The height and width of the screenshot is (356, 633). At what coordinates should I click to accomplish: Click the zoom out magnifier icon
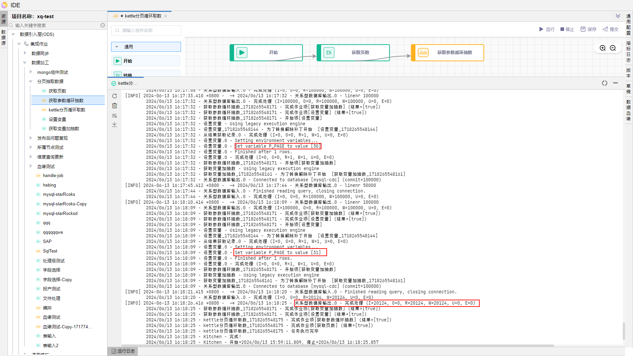tap(613, 48)
